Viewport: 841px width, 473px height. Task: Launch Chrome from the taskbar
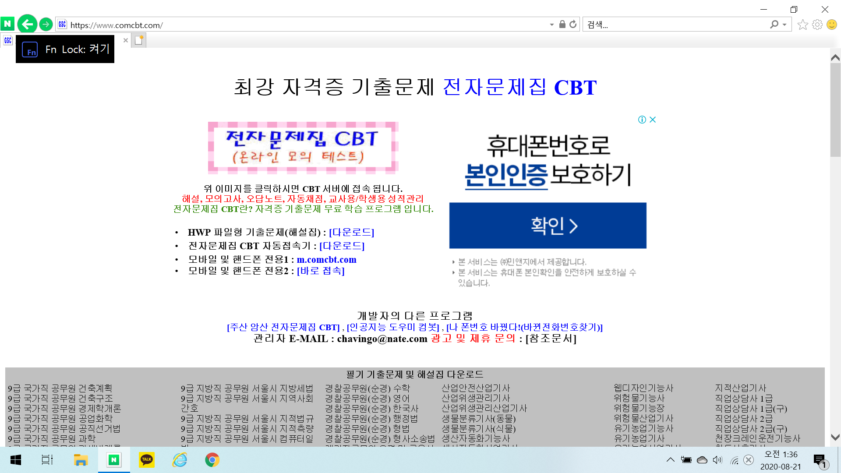tap(212, 460)
